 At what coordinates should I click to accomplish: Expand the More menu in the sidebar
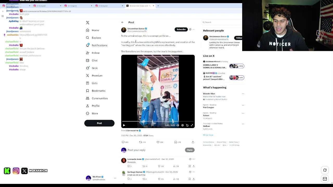92,113
